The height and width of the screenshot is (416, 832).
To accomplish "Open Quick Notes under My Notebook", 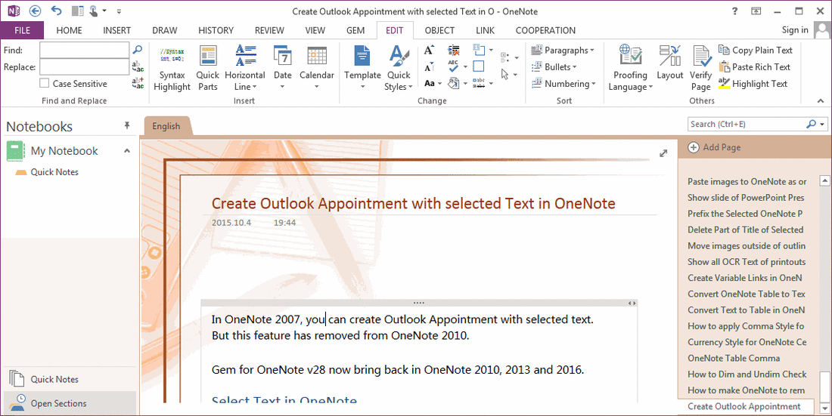I will (x=54, y=171).
